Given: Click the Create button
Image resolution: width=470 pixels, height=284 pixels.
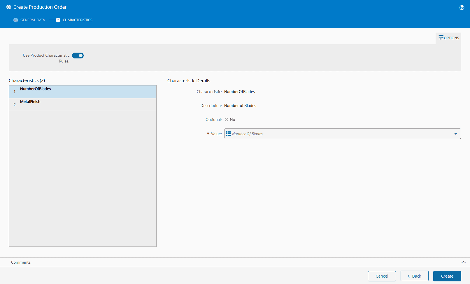Looking at the screenshot, I should pyautogui.click(x=447, y=276).
